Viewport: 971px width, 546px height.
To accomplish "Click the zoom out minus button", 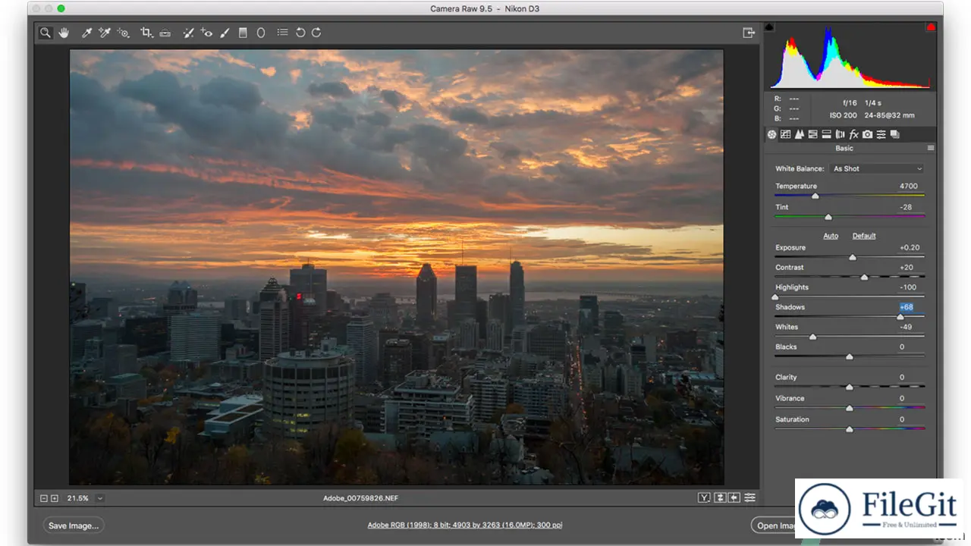I will pyautogui.click(x=44, y=498).
